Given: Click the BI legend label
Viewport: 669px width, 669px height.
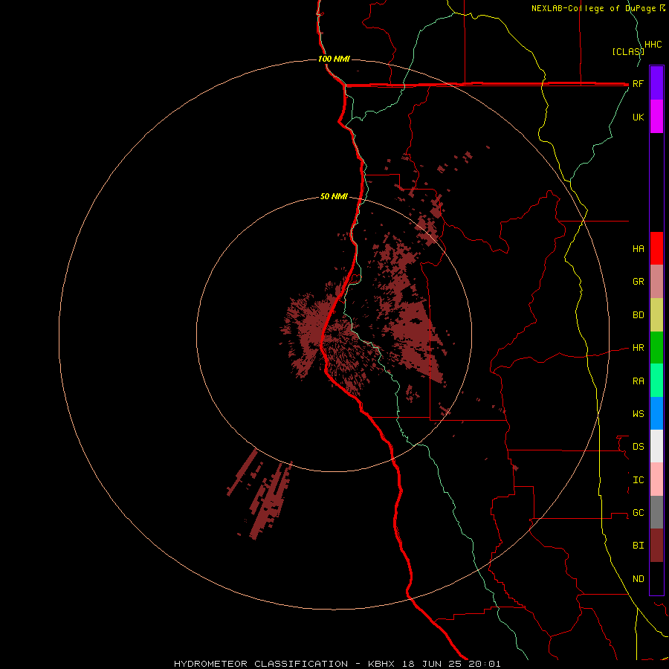Looking at the screenshot, I should point(638,546).
